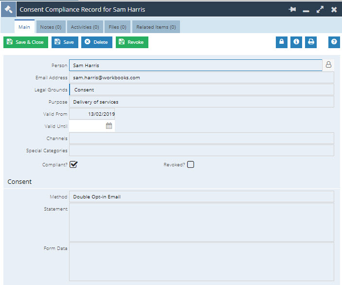
Task: Open help with question mark icon
Action: (334, 42)
